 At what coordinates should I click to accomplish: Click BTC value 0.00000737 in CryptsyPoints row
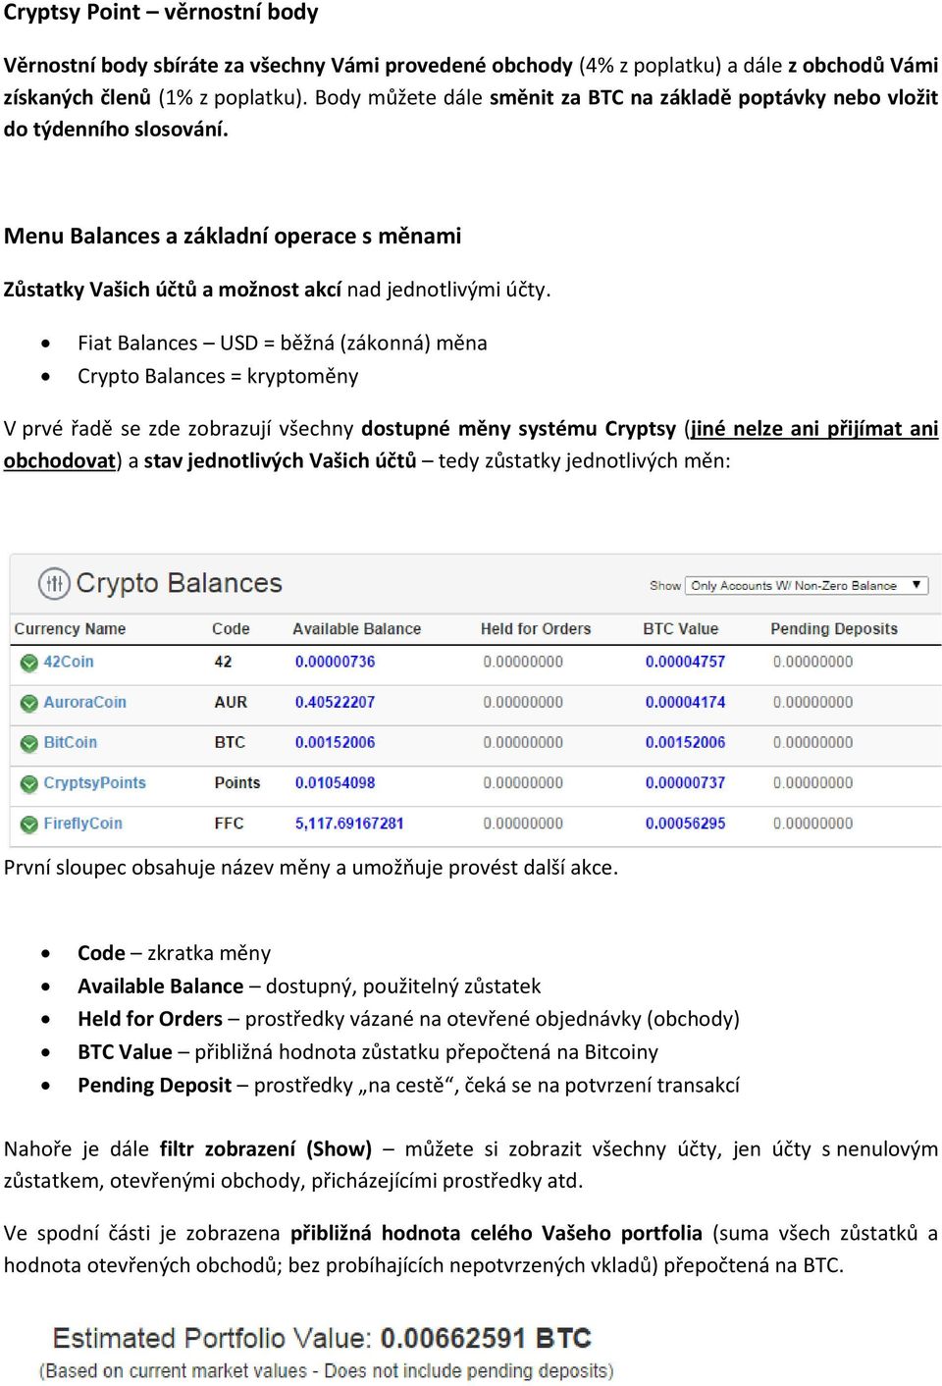[685, 782]
